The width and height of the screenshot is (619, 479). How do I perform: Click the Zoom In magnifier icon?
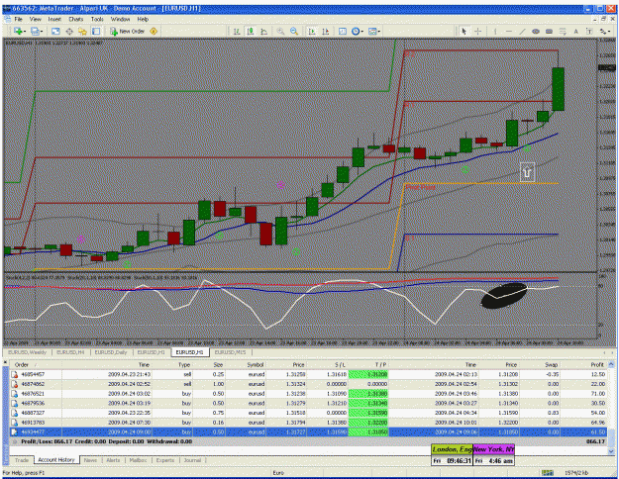(x=280, y=31)
